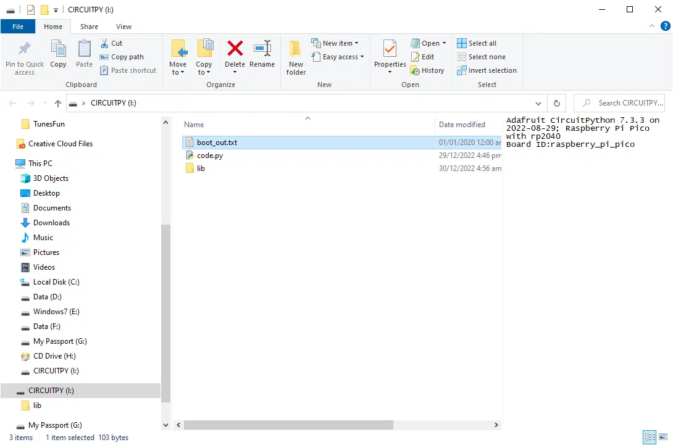
Task: Click Invert selection
Action: 487,70
